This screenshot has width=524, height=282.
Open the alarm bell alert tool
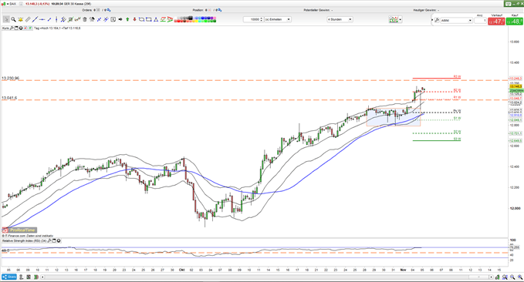point(20,19)
